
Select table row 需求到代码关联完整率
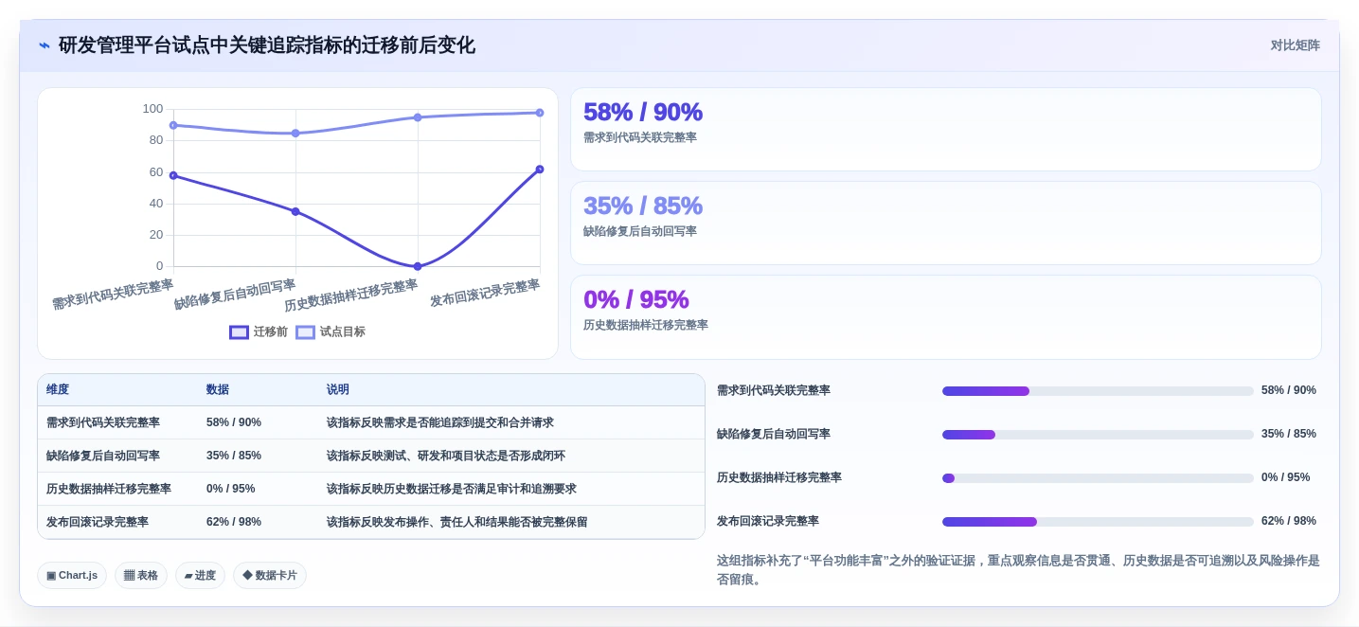click(371, 423)
